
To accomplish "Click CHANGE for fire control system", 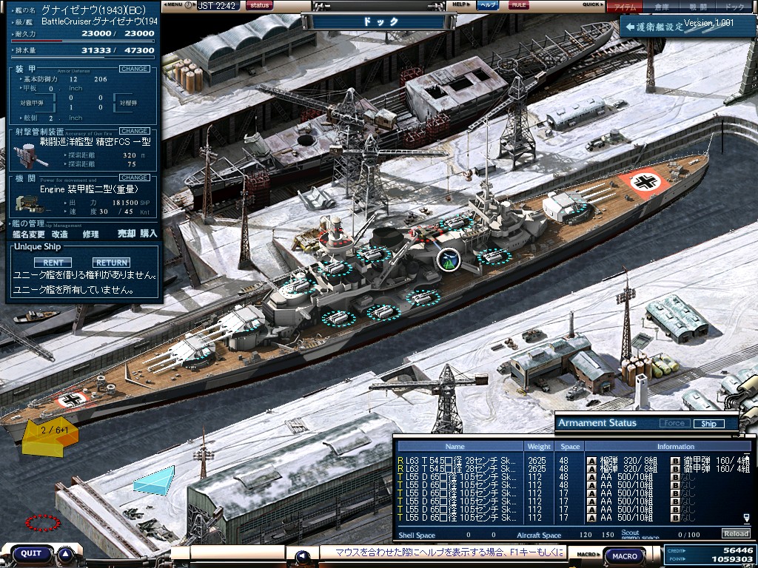I will pos(134,131).
